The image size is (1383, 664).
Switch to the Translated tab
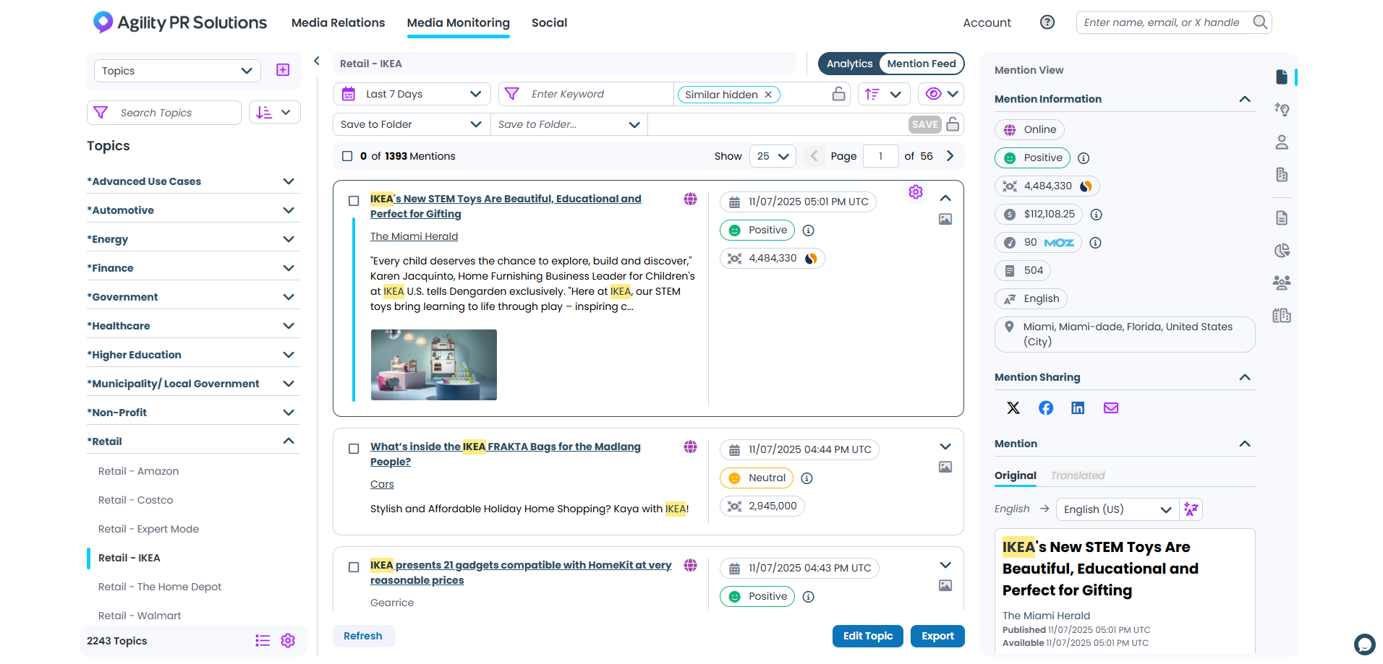point(1078,475)
